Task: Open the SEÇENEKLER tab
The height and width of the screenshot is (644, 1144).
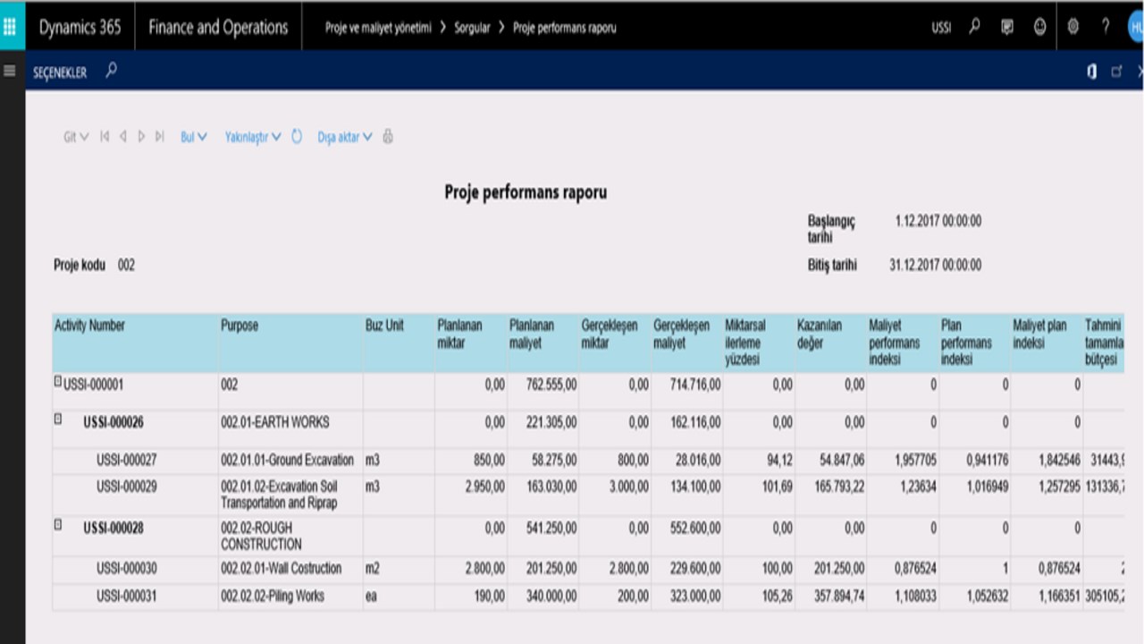Action: pos(60,72)
